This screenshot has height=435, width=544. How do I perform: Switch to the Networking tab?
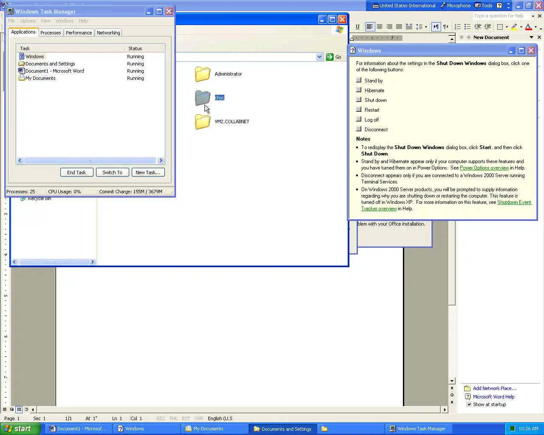pos(108,33)
